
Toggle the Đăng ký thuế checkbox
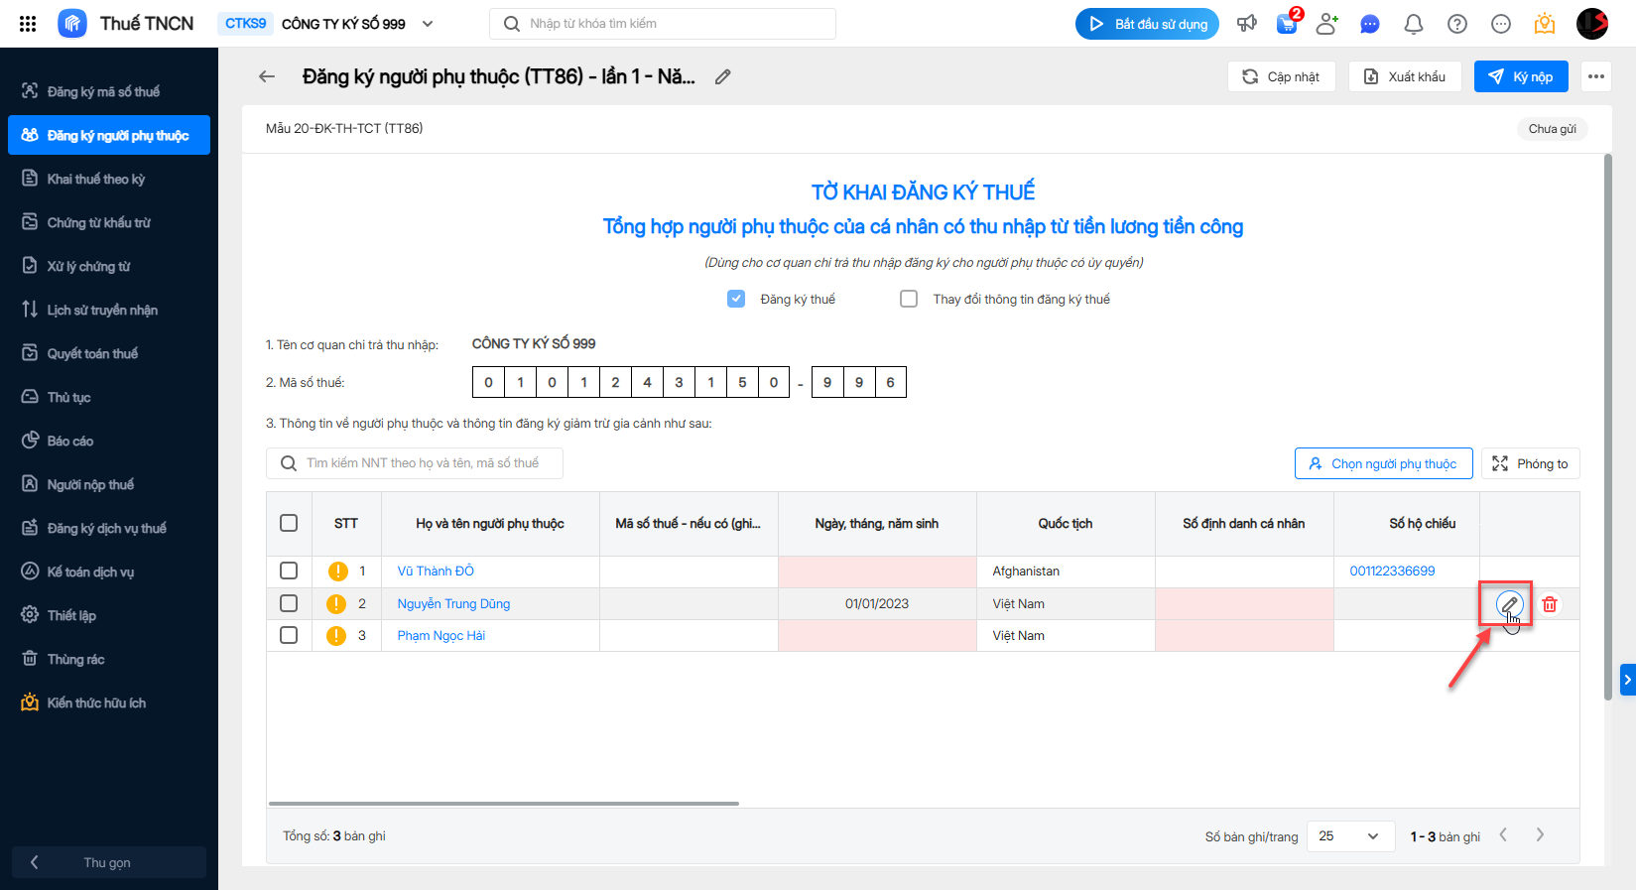coord(736,299)
